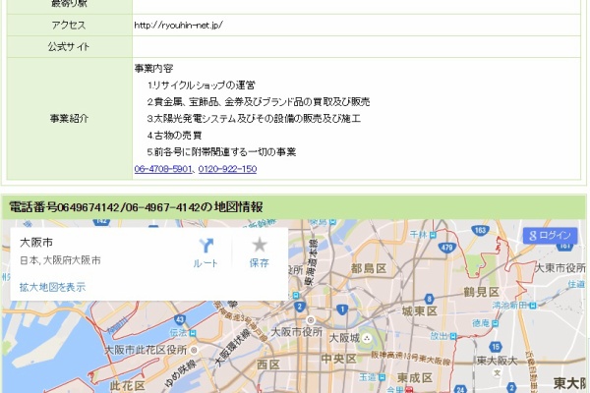This screenshot has height=393, width=590.
Task: Click route 43 shield on map
Action: (180, 320)
